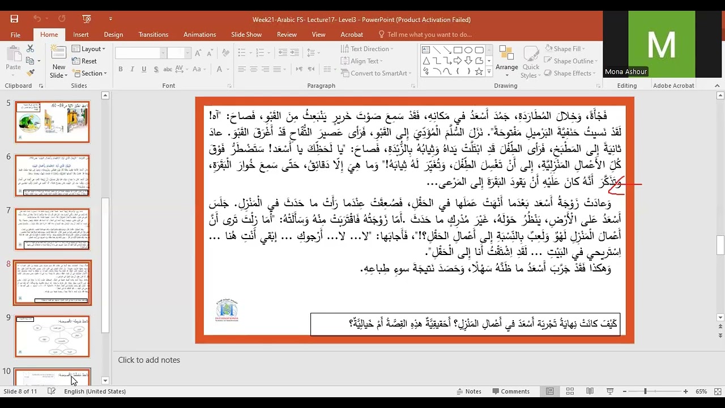Switch to the Insert tab
The height and width of the screenshot is (408, 725).
(x=80, y=35)
